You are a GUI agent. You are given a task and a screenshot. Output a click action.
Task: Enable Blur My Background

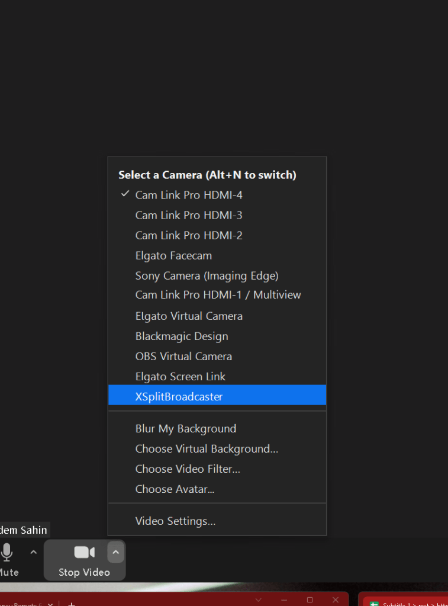[x=217, y=428]
